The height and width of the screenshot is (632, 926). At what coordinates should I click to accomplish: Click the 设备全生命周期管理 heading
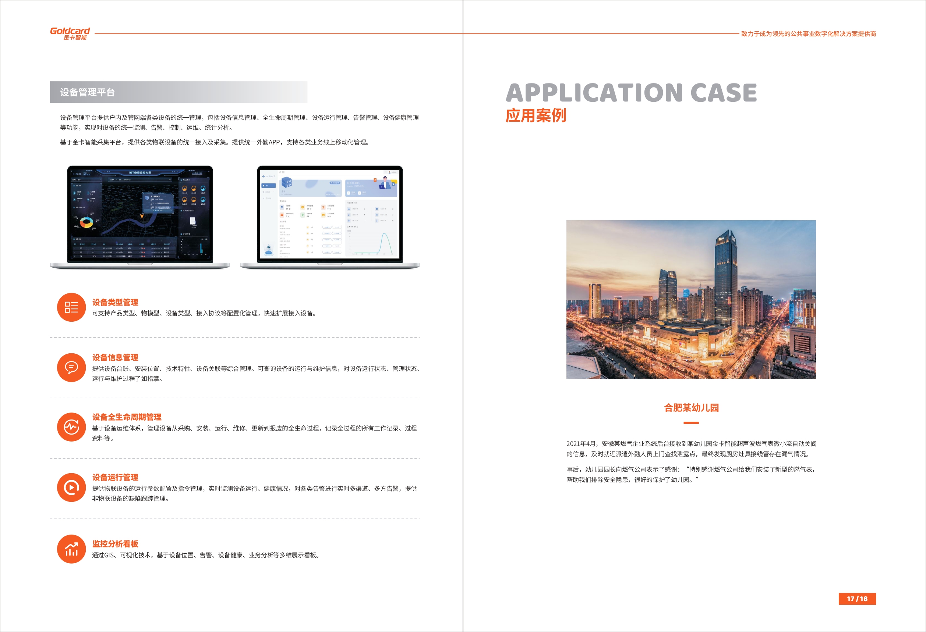127,417
